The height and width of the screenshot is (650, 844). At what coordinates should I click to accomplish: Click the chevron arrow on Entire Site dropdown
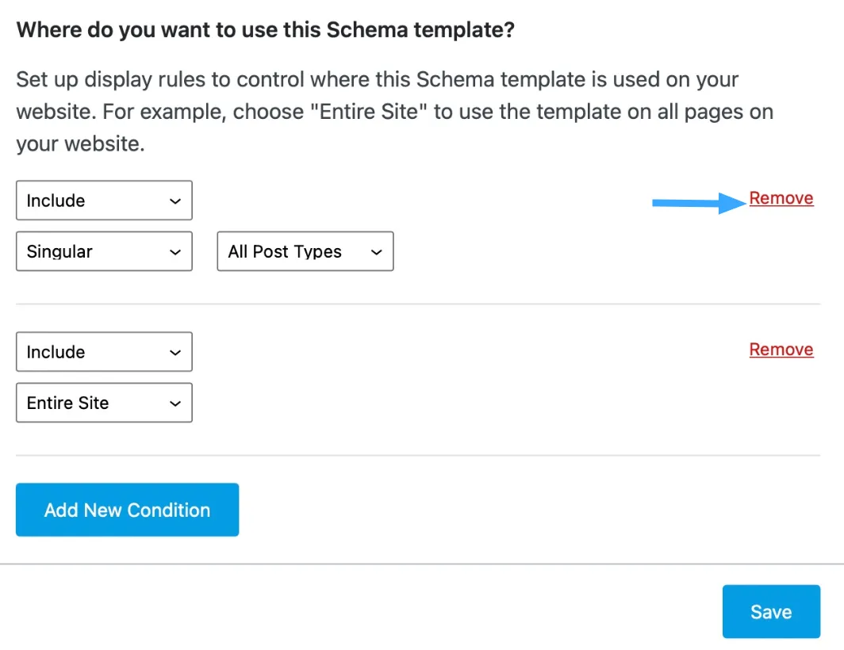[x=175, y=403]
